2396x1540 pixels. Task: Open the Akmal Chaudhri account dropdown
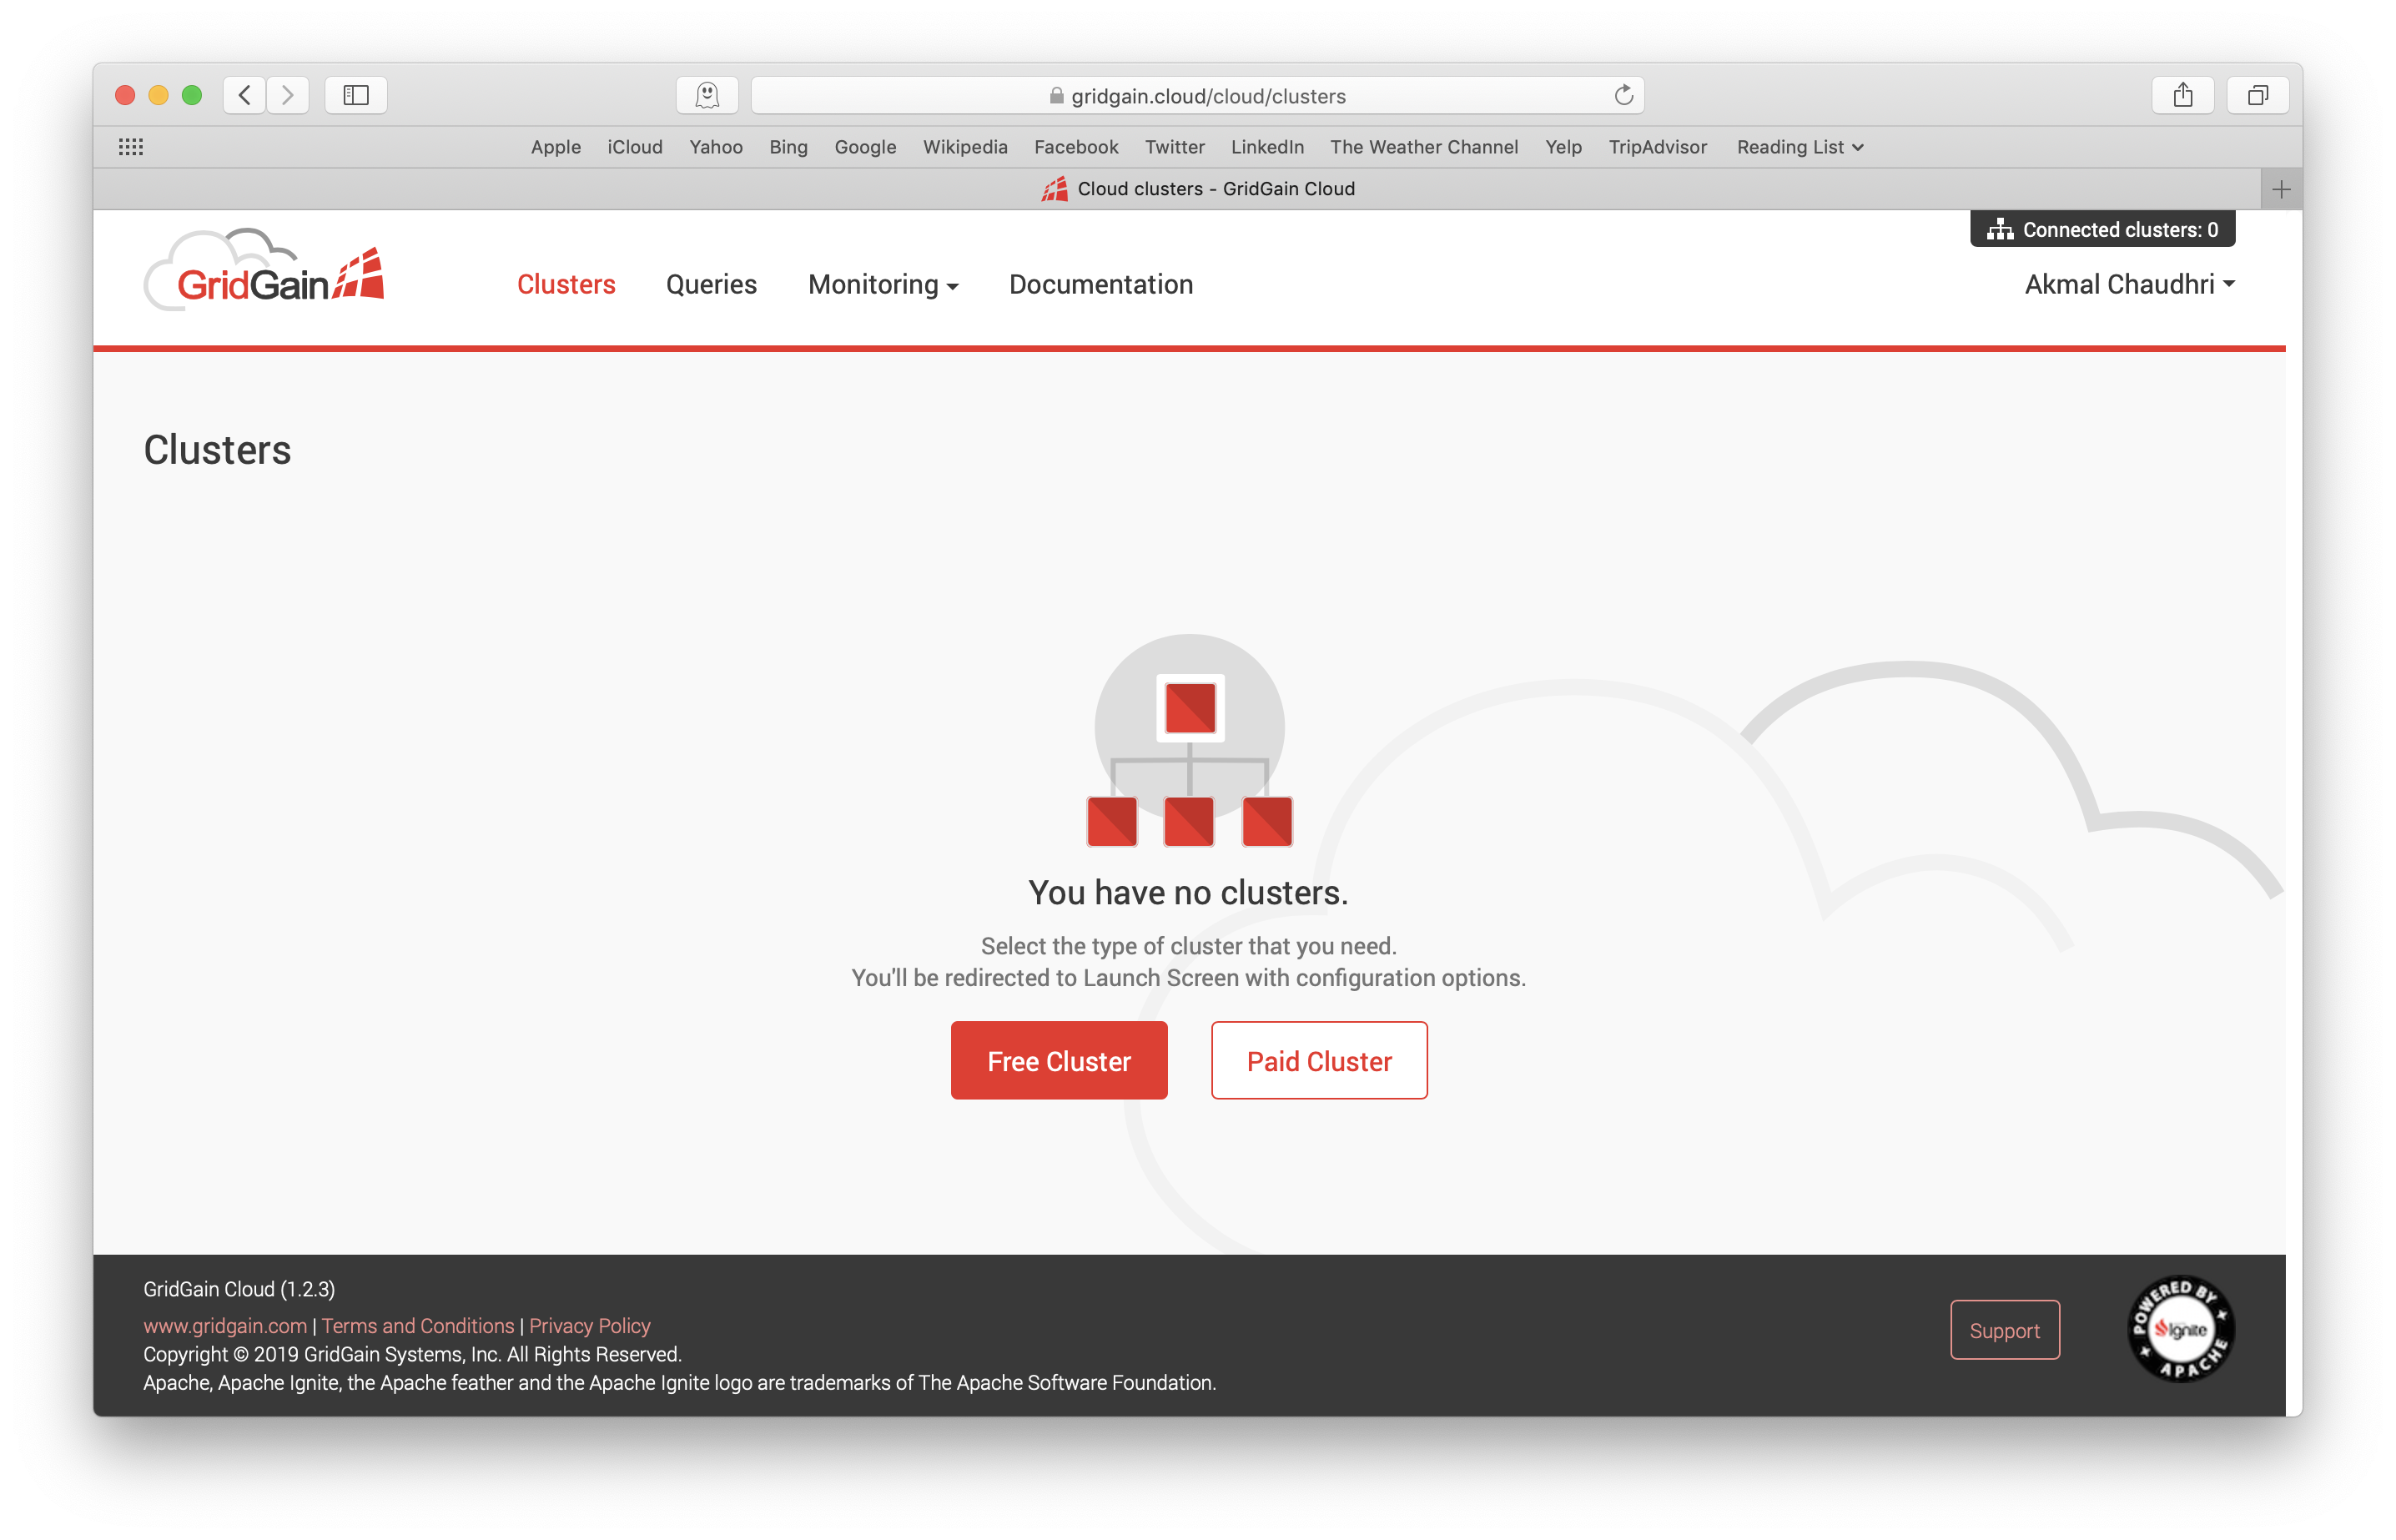2130,284
